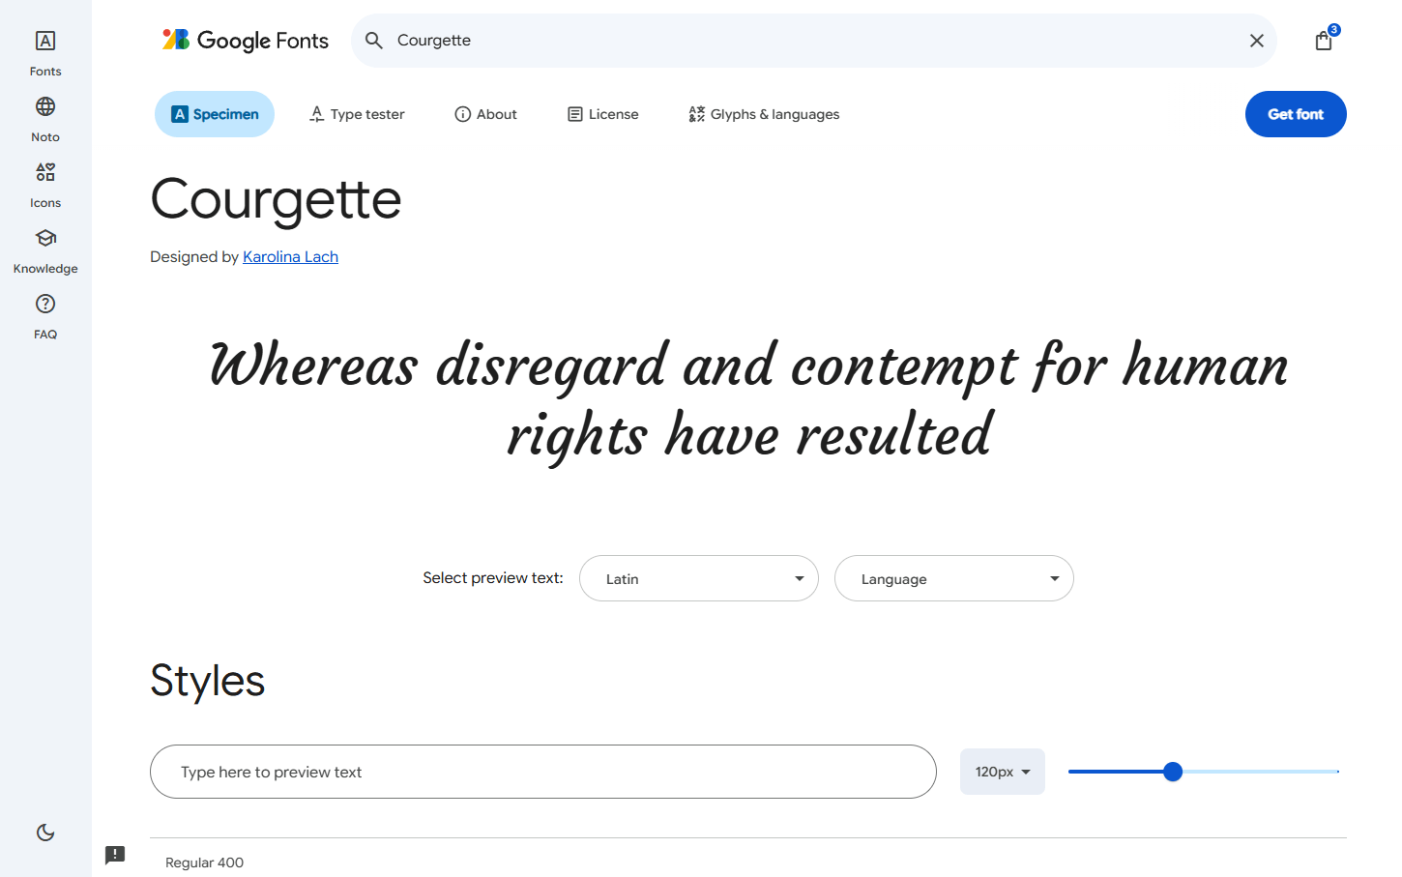Open the Latin preview text dropdown

tap(698, 578)
